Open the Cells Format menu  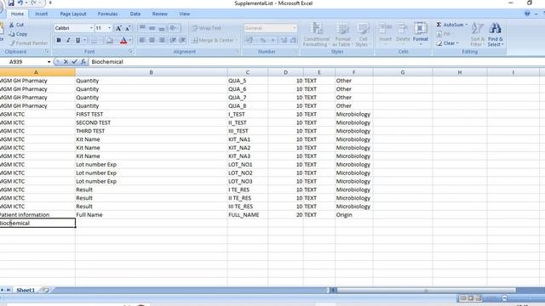[x=421, y=34]
